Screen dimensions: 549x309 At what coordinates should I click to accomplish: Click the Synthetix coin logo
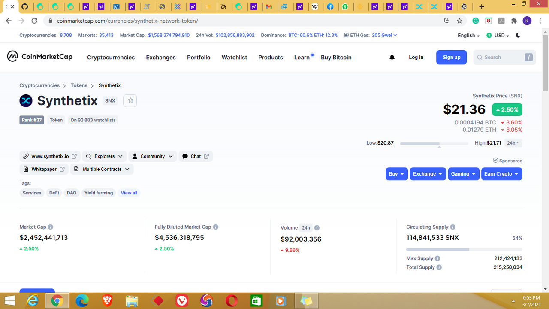[26, 100]
